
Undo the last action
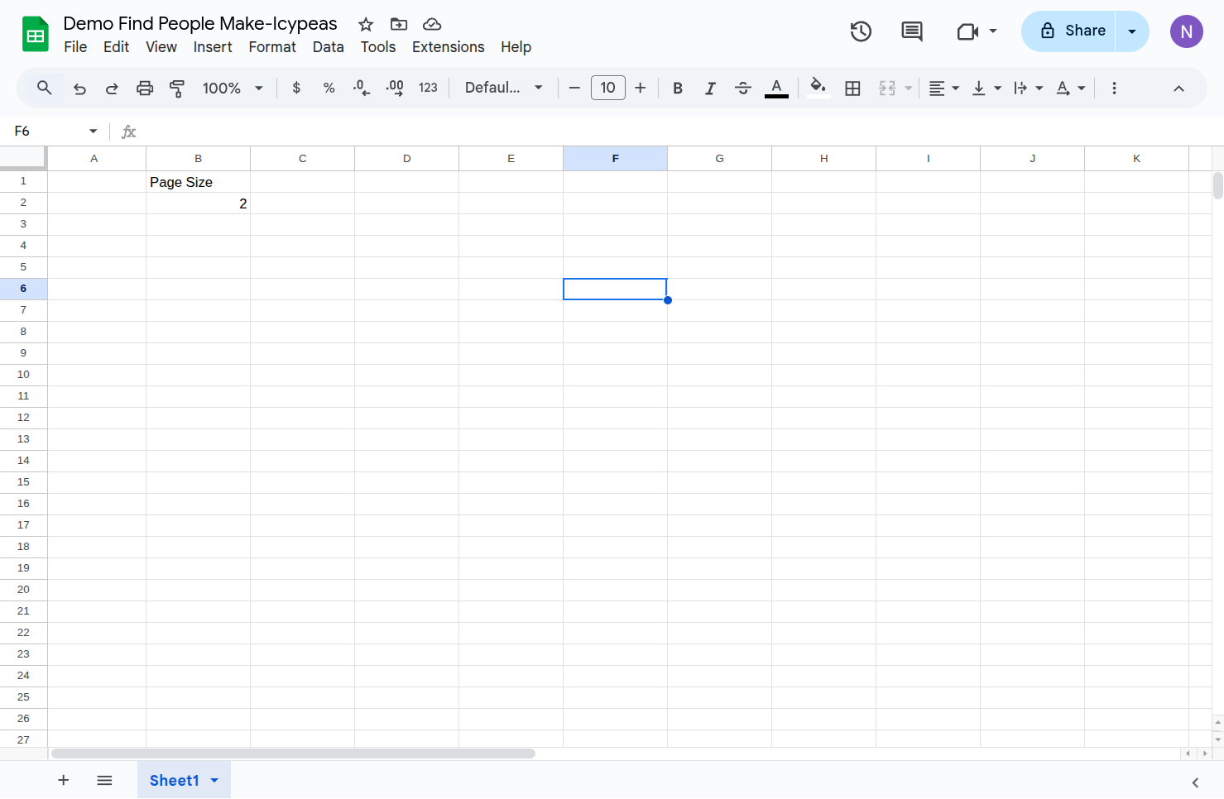click(x=79, y=88)
